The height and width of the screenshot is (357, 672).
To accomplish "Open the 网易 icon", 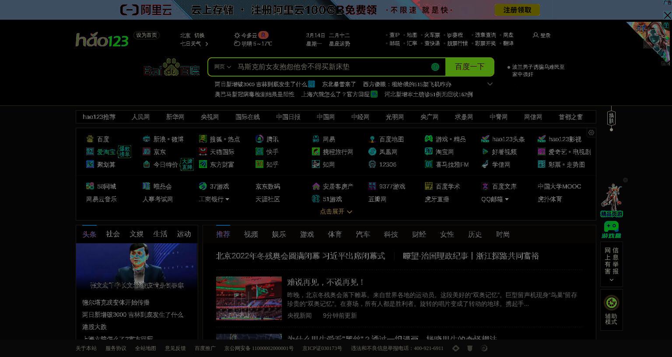I will [316, 139].
